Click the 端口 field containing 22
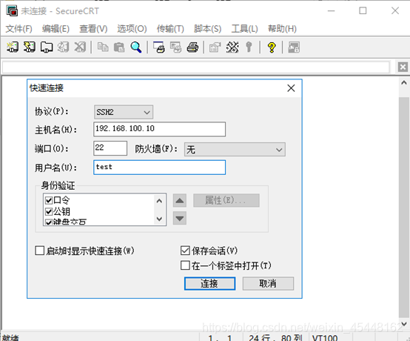This screenshot has width=410, height=341. point(110,148)
